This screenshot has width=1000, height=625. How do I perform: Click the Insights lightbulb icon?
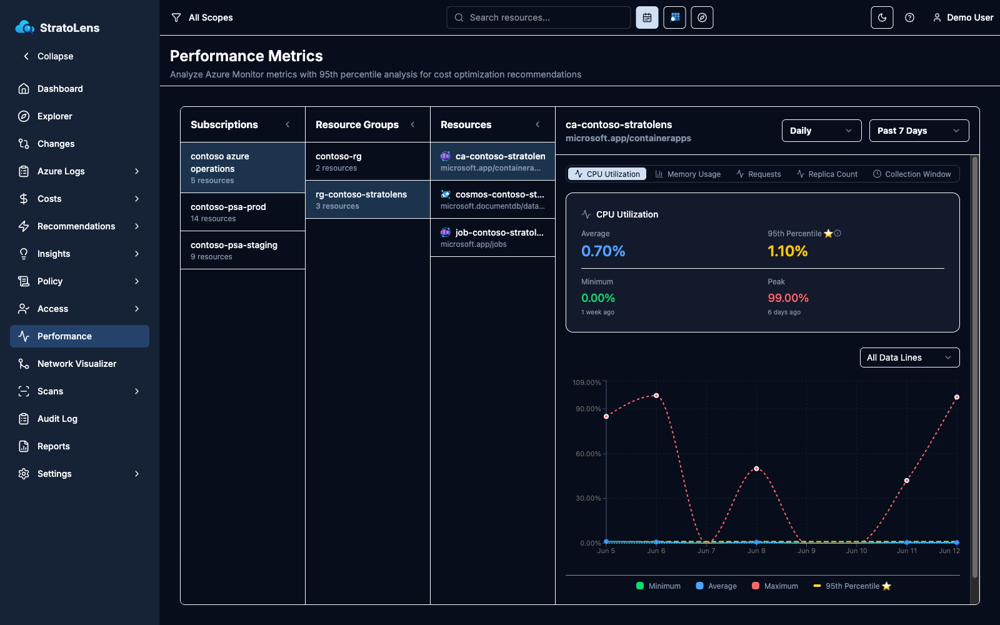click(24, 254)
